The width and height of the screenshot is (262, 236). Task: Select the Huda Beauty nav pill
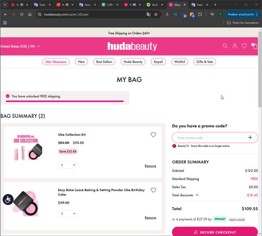pyautogui.click(x=133, y=62)
